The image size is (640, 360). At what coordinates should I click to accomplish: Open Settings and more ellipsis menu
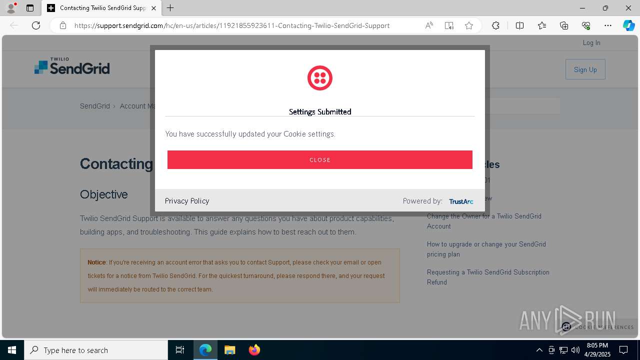click(x=608, y=25)
